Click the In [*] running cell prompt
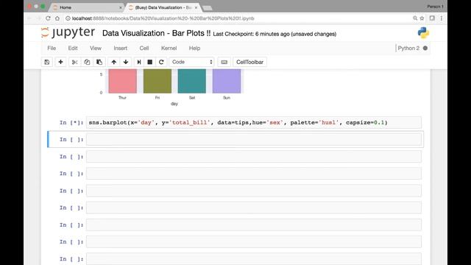The image size is (471, 265). pos(71,123)
